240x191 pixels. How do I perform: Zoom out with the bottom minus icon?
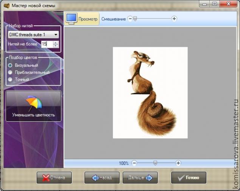click(134, 163)
